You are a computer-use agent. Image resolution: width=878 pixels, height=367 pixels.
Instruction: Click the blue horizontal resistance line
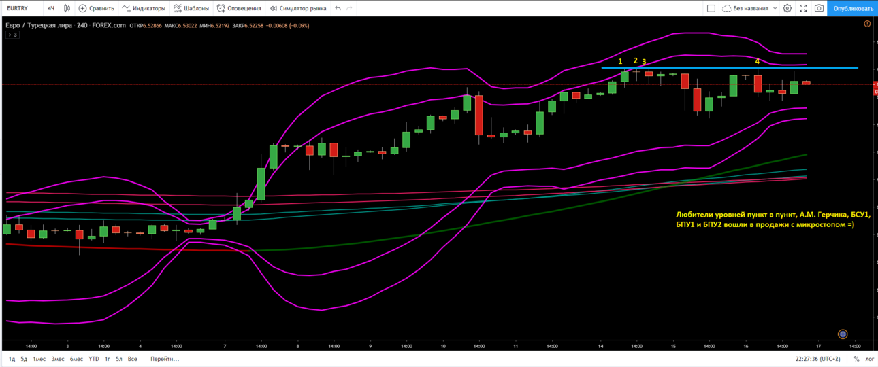click(730, 68)
